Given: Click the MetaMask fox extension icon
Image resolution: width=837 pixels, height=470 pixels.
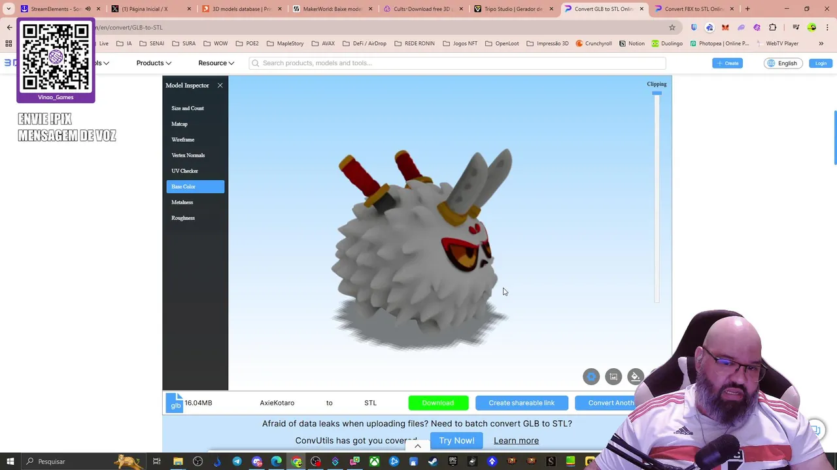Looking at the screenshot, I should (x=725, y=27).
